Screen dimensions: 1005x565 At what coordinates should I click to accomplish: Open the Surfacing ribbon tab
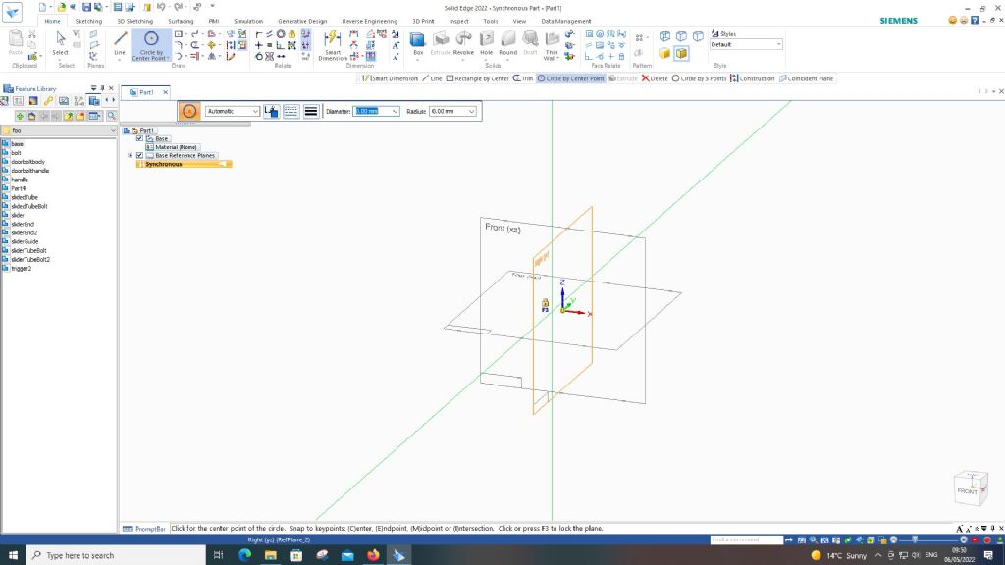pyautogui.click(x=181, y=21)
